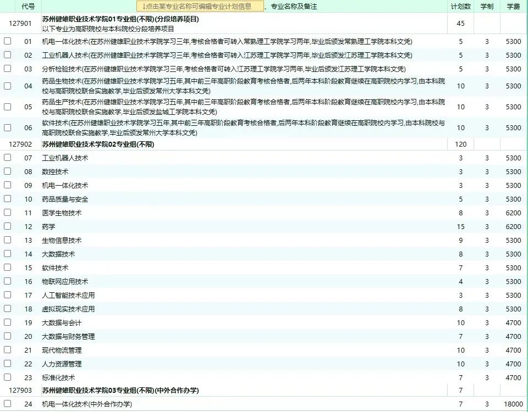Open the 数控技术 major entry
This screenshot has width=528, height=412.
click(55, 172)
